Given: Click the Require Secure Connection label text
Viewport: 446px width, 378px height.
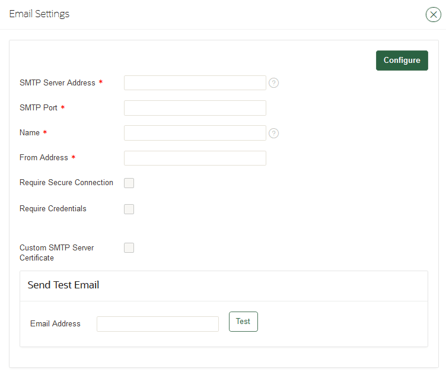Looking at the screenshot, I should point(66,183).
